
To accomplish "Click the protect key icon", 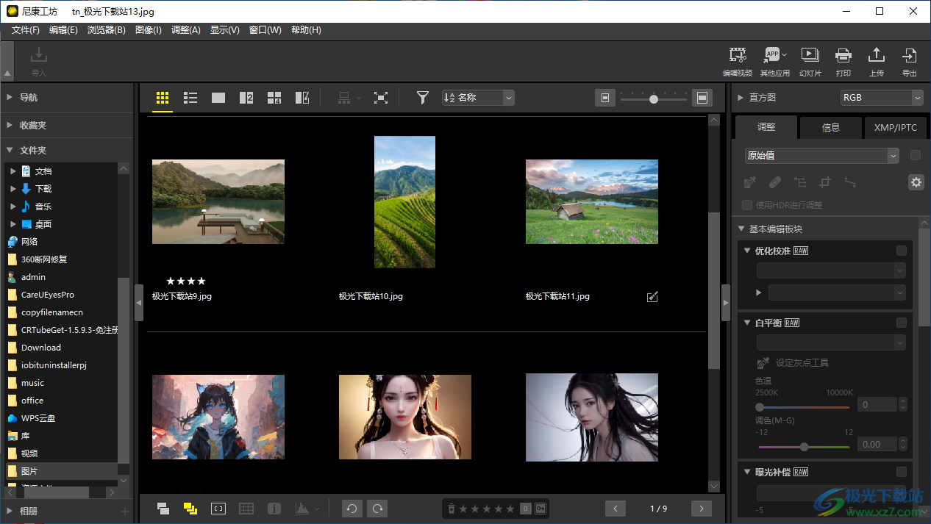I will point(541,509).
